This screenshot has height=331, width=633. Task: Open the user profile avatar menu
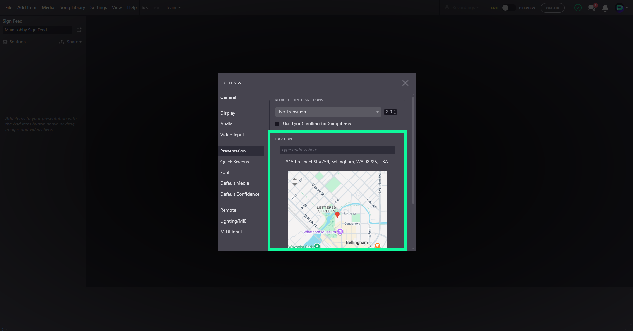tap(622, 8)
